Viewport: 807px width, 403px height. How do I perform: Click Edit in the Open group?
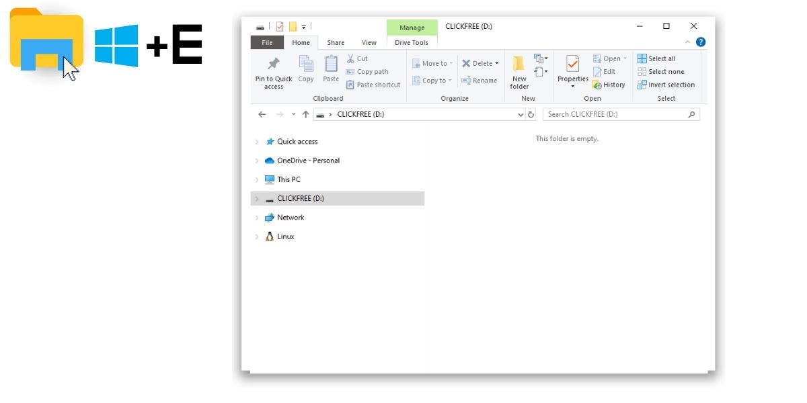[604, 72]
